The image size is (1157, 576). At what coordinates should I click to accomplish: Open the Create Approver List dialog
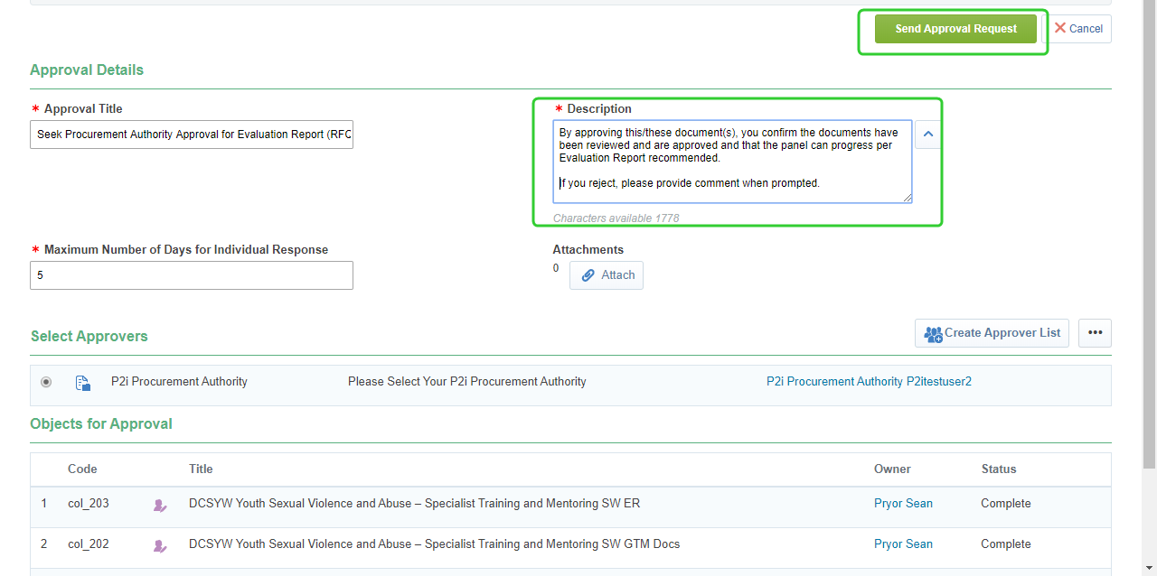click(x=992, y=333)
